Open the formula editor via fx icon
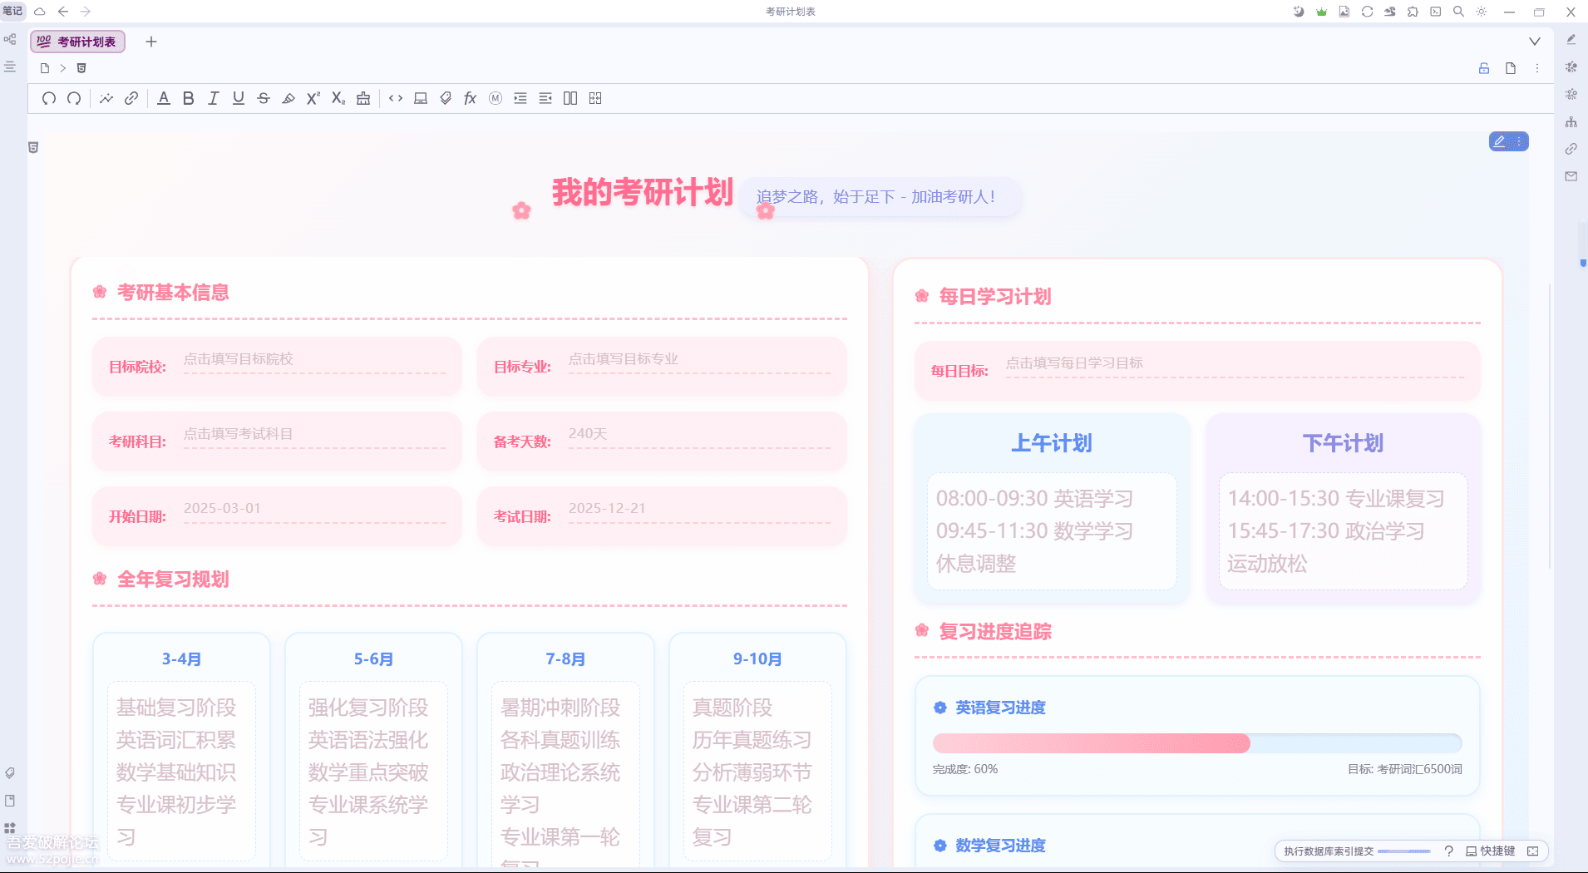Image resolution: width=1588 pixels, height=873 pixels. point(471,98)
